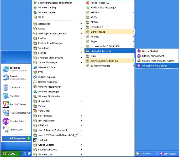This screenshot has height=157, width=179.
Task: Open IBM Key Management entry
Action: pyautogui.click(x=157, y=56)
